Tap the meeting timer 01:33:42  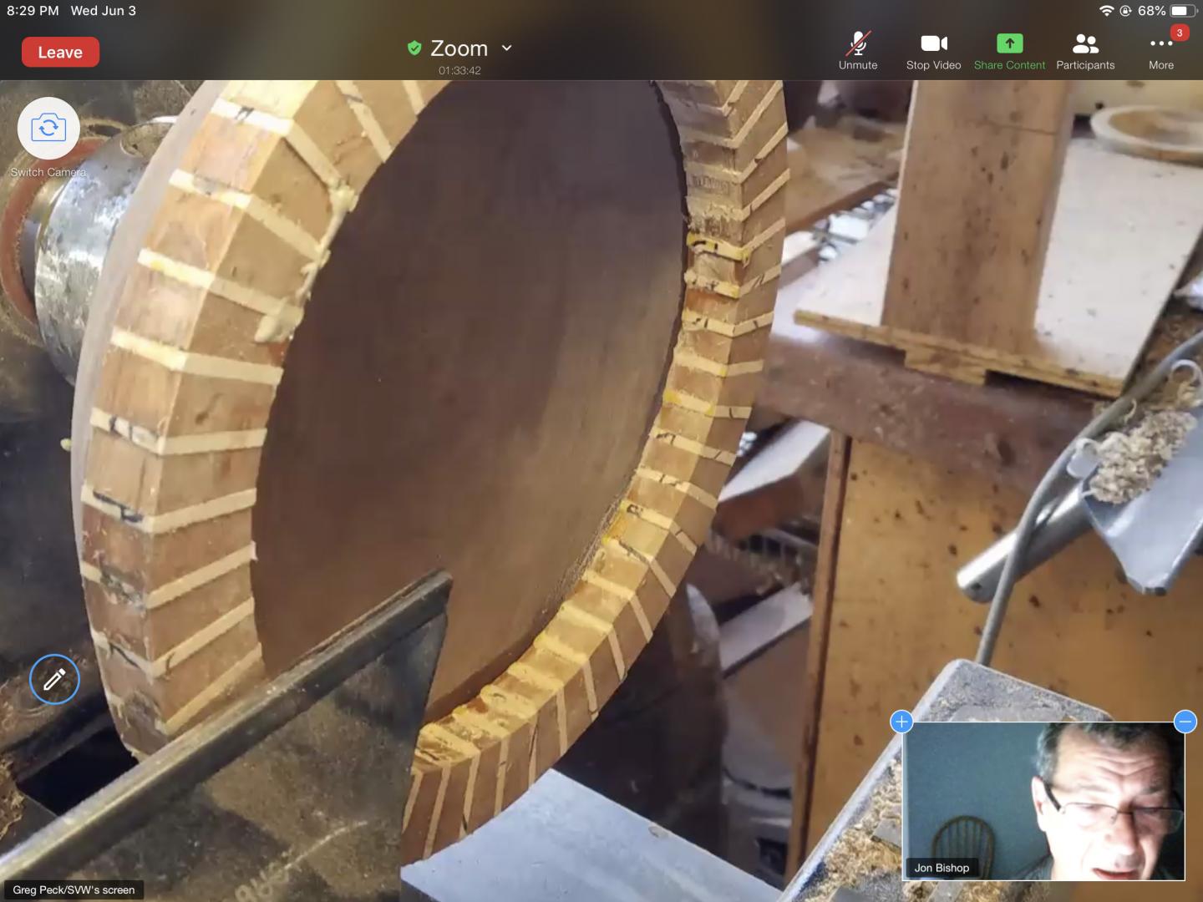(459, 71)
